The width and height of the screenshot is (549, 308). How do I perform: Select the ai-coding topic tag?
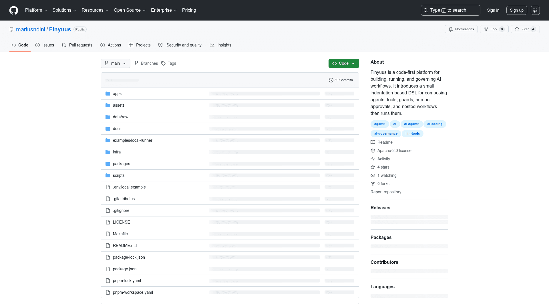(x=435, y=124)
